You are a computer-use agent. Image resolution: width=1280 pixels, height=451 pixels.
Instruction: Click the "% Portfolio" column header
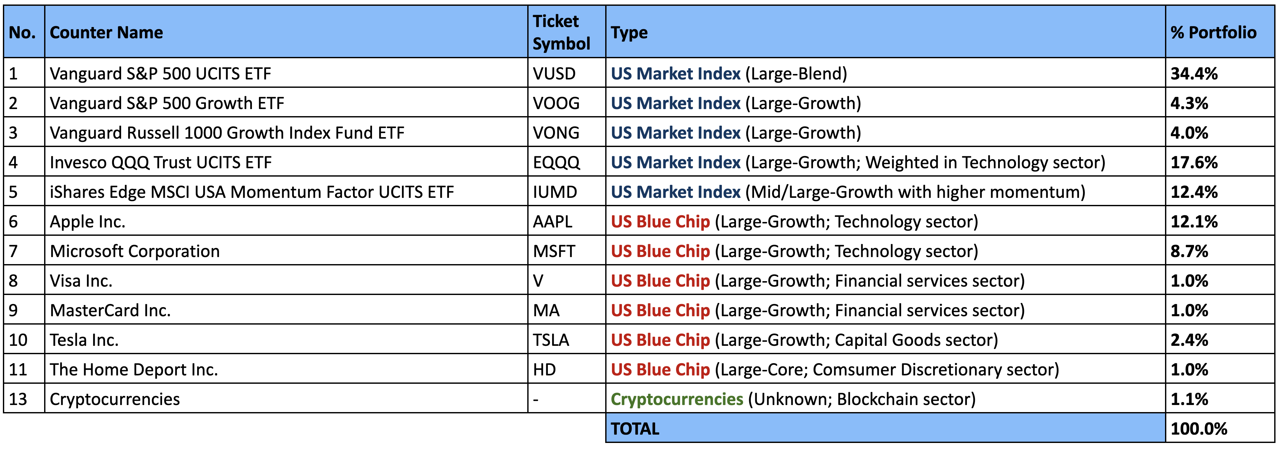point(1213,33)
